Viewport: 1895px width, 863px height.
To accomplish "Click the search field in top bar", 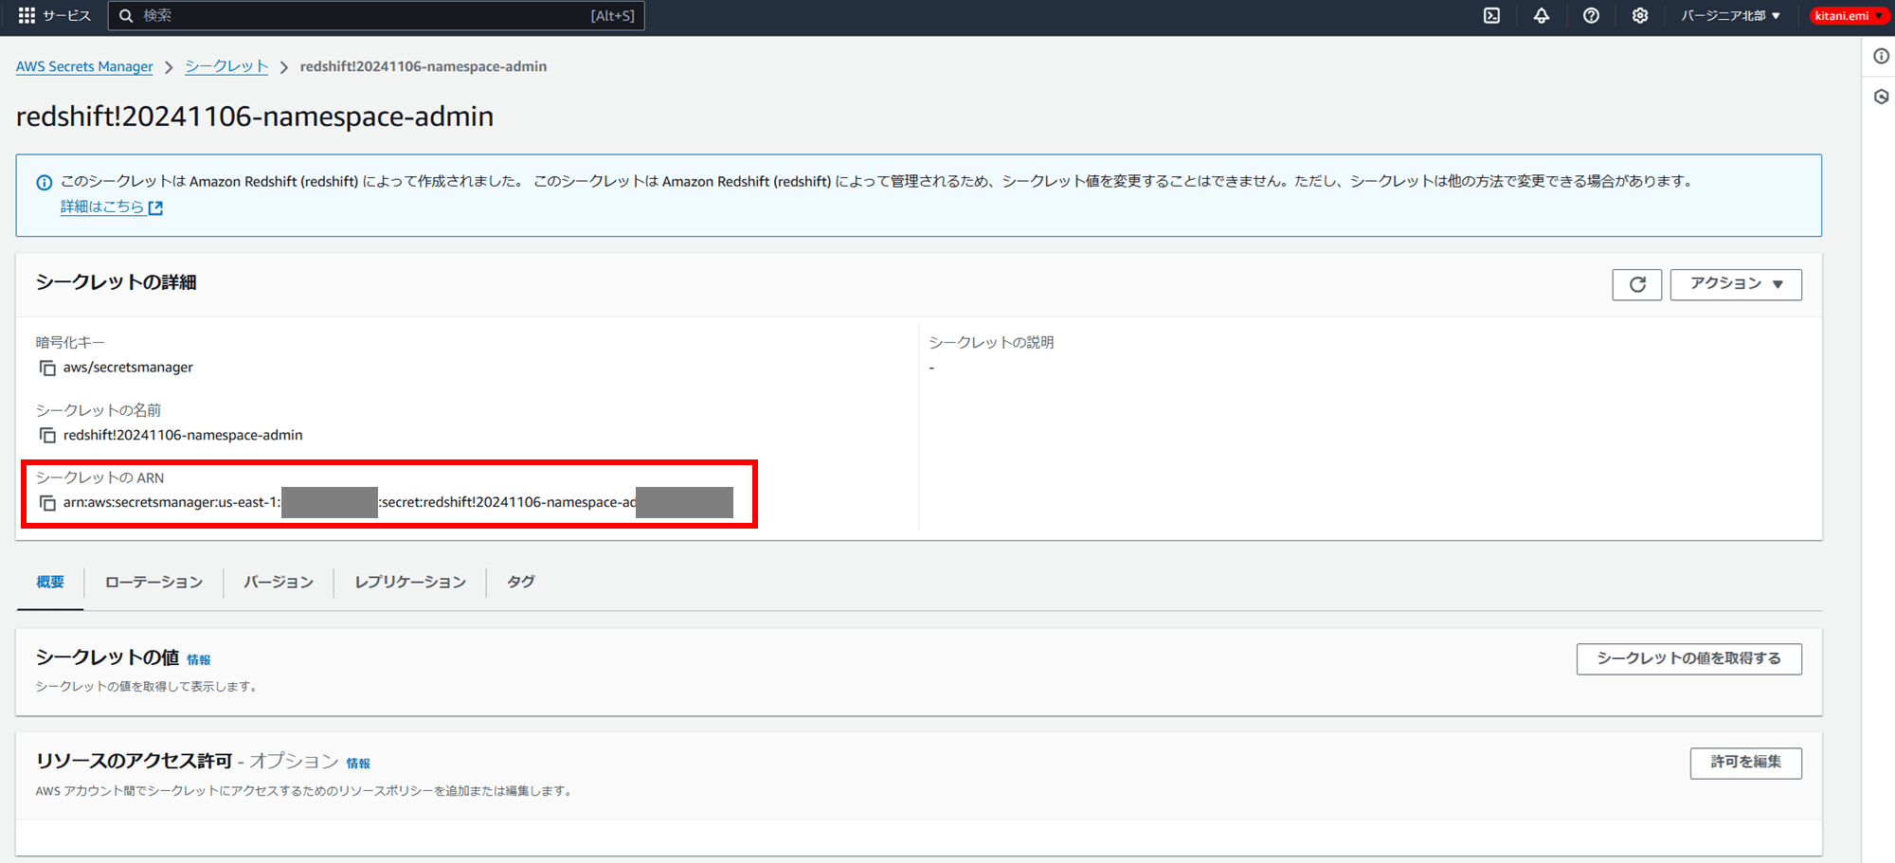I will point(376,15).
